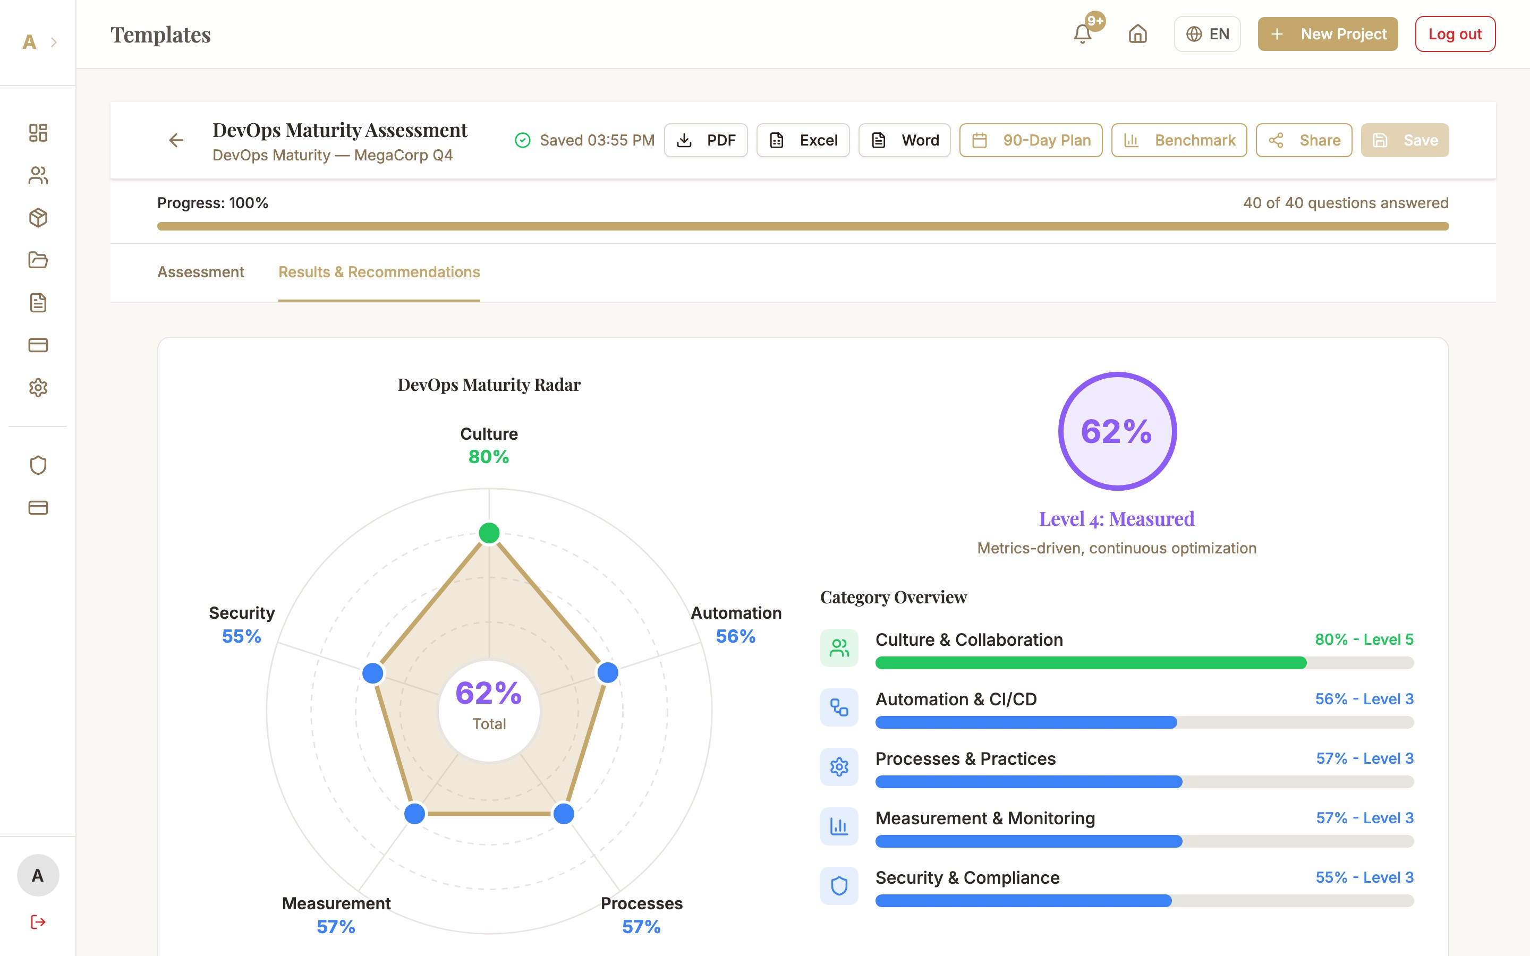Open the upper credit card icon in sidebar
This screenshot has width=1530, height=956.
pyautogui.click(x=38, y=345)
